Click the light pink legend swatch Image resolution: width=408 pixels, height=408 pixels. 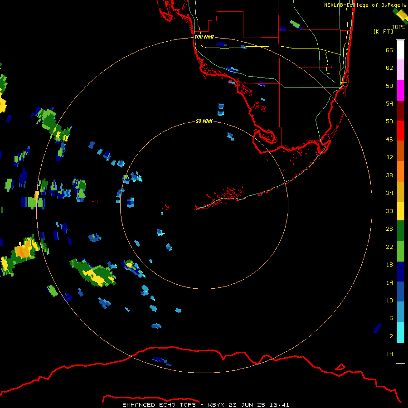[400, 70]
